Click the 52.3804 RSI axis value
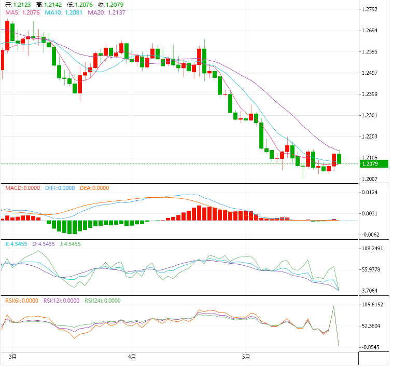 371,326
